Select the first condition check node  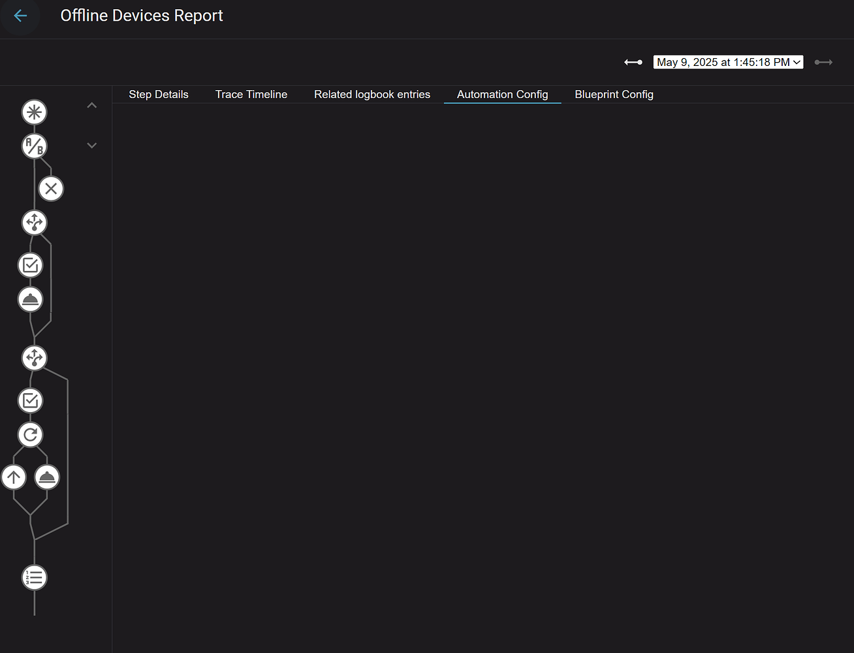click(29, 265)
